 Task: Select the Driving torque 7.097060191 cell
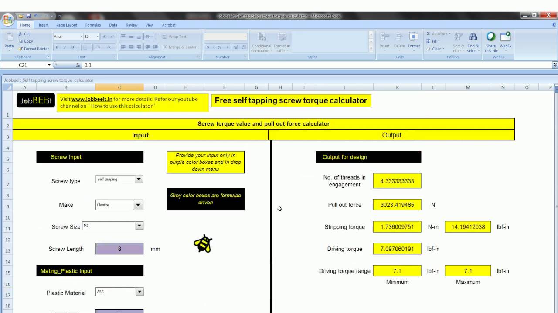coord(397,249)
